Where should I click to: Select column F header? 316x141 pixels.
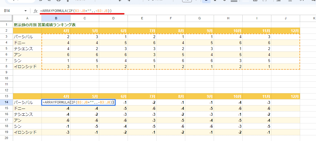(x=171, y=18)
